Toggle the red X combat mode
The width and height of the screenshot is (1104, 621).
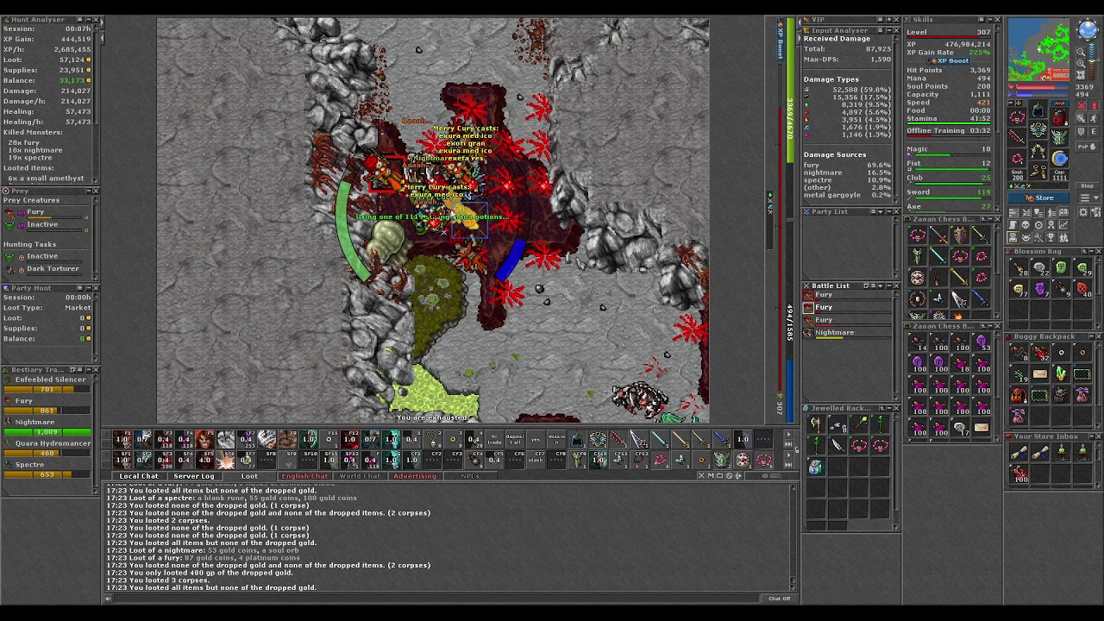tap(1082, 105)
